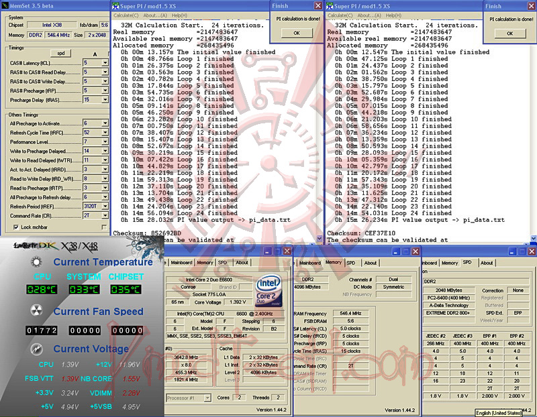Click the CPU temperature 028°C readout
This screenshot has height=417, width=537.
click(42, 290)
